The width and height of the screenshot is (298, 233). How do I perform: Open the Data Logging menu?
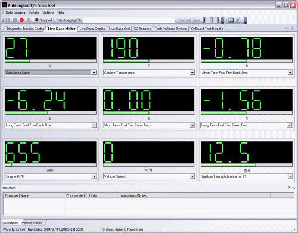15,13
